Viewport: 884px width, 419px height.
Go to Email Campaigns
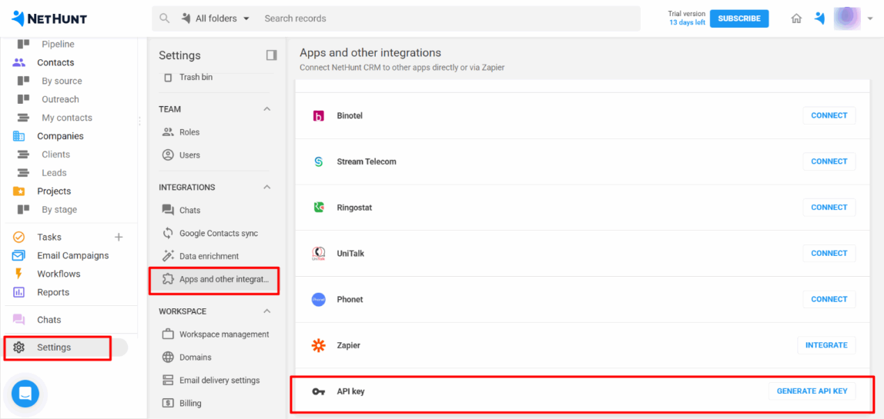(72, 256)
